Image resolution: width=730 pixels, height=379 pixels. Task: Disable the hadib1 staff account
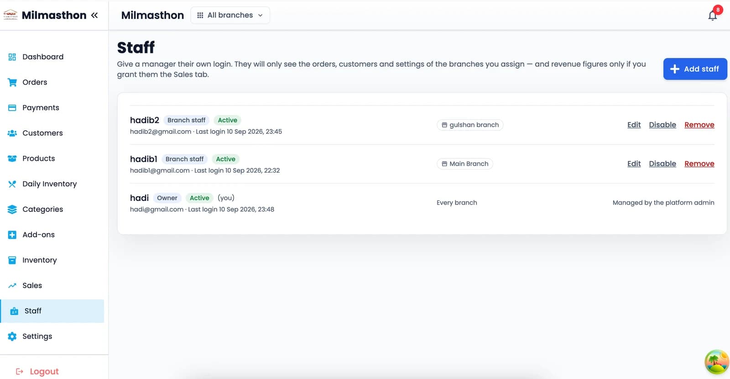(x=662, y=163)
